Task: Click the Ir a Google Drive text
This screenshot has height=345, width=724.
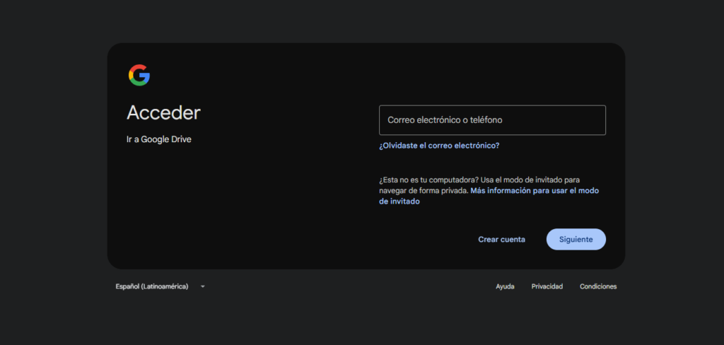Action: pos(159,139)
